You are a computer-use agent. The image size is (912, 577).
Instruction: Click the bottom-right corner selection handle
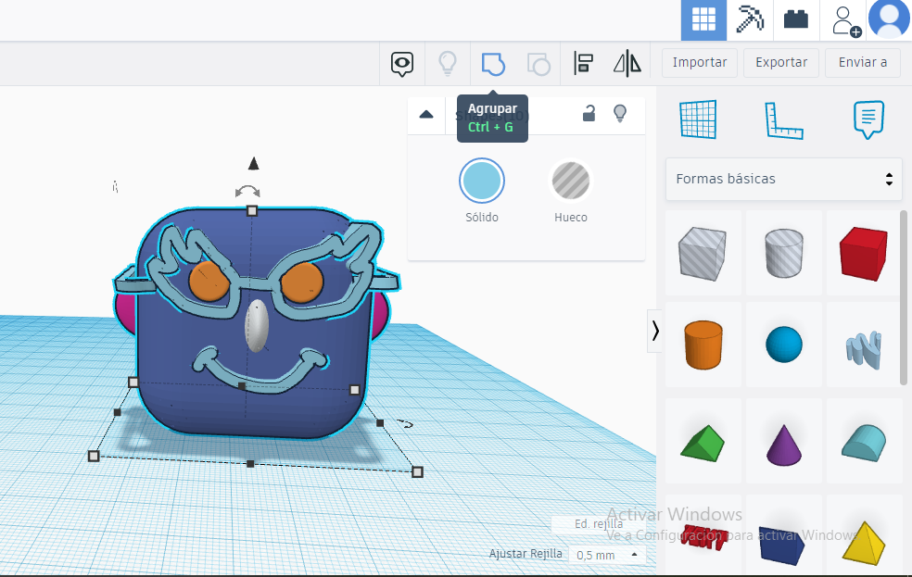[x=417, y=472]
